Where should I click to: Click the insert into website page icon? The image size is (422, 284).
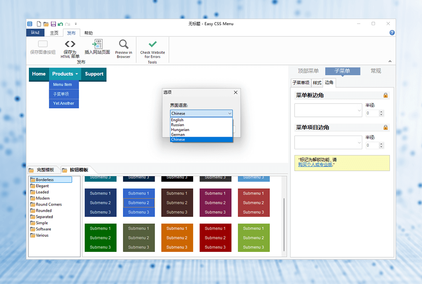tap(97, 44)
